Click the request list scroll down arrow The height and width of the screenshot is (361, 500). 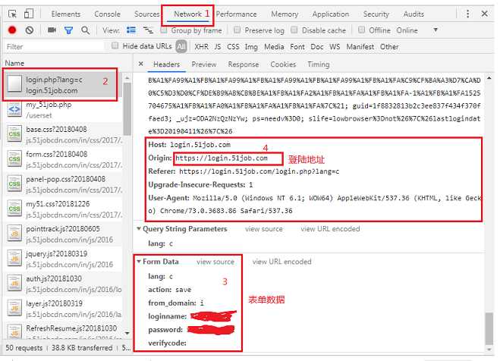point(127,333)
